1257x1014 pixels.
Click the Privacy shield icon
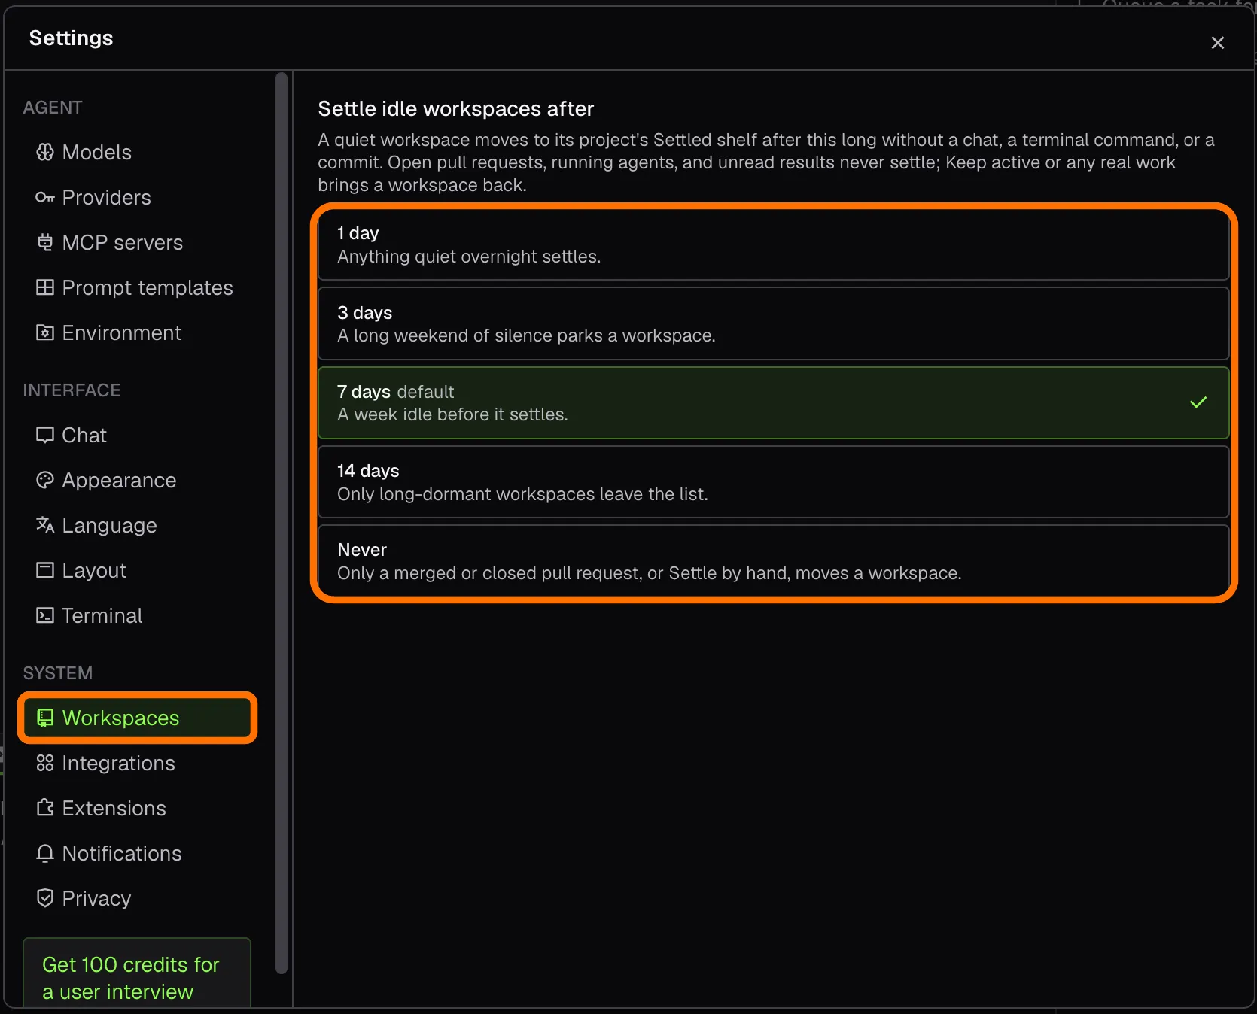tap(45, 898)
